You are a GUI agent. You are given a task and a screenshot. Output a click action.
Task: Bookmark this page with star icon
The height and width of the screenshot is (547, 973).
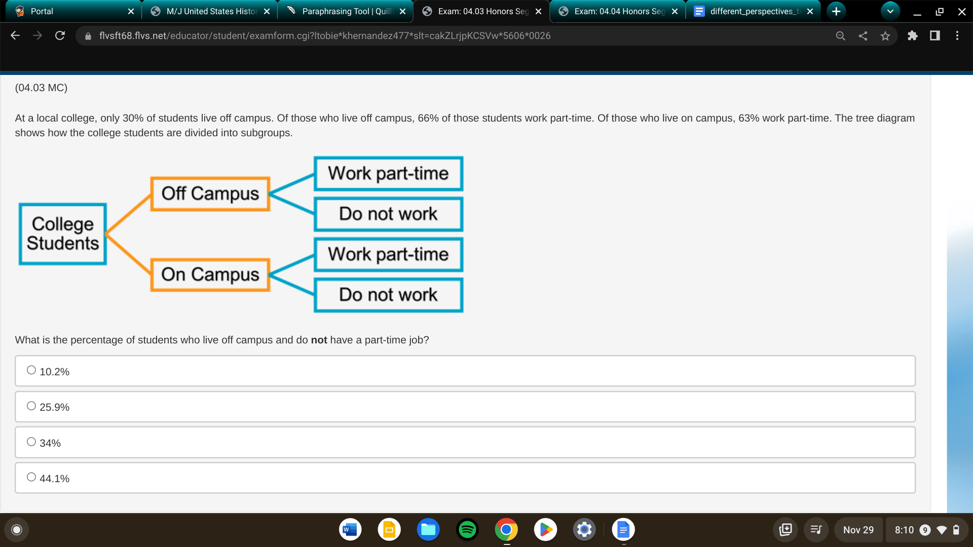pos(885,35)
